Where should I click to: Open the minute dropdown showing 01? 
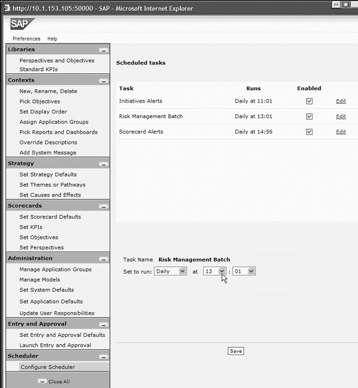click(x=244, y=271)
